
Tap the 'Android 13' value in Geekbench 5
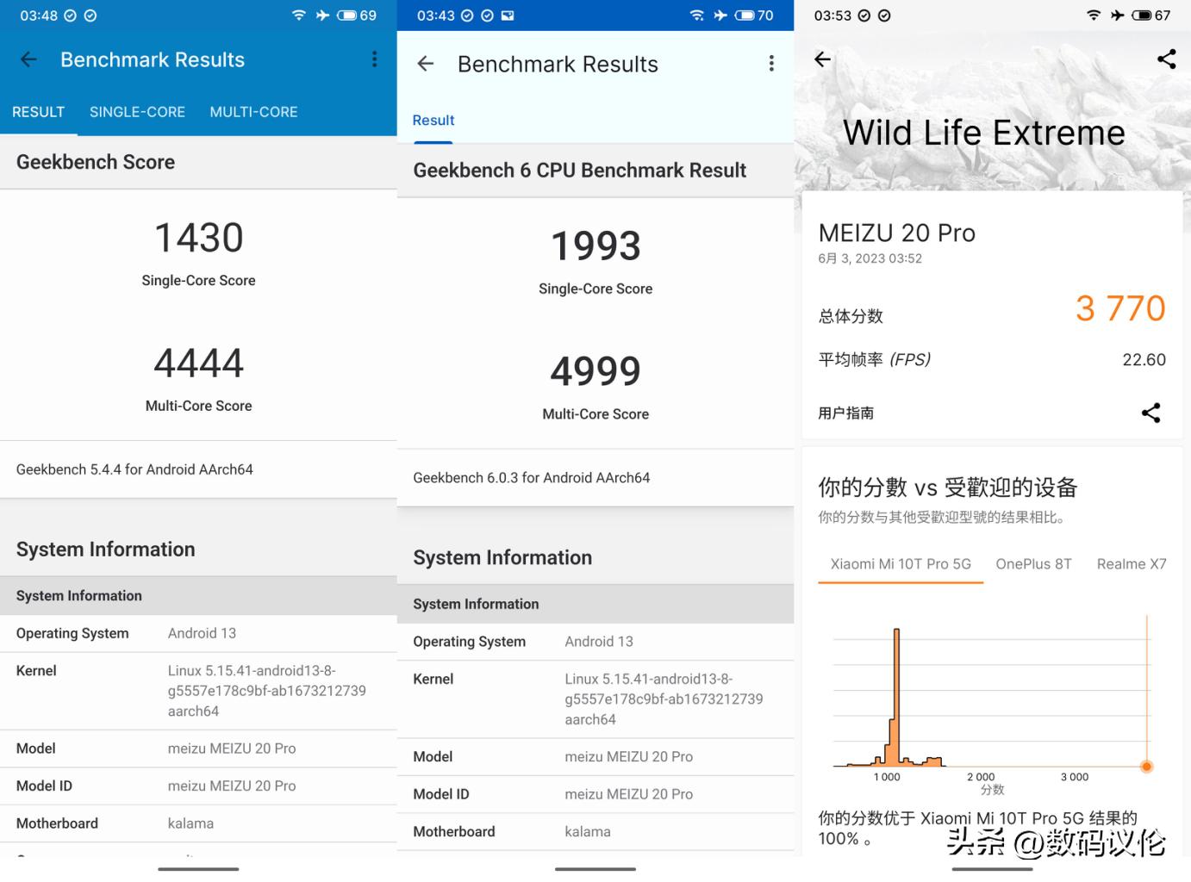coord(202,633)
